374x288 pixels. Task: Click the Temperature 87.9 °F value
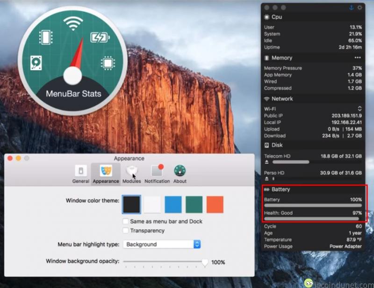click(x=354, y=239)
